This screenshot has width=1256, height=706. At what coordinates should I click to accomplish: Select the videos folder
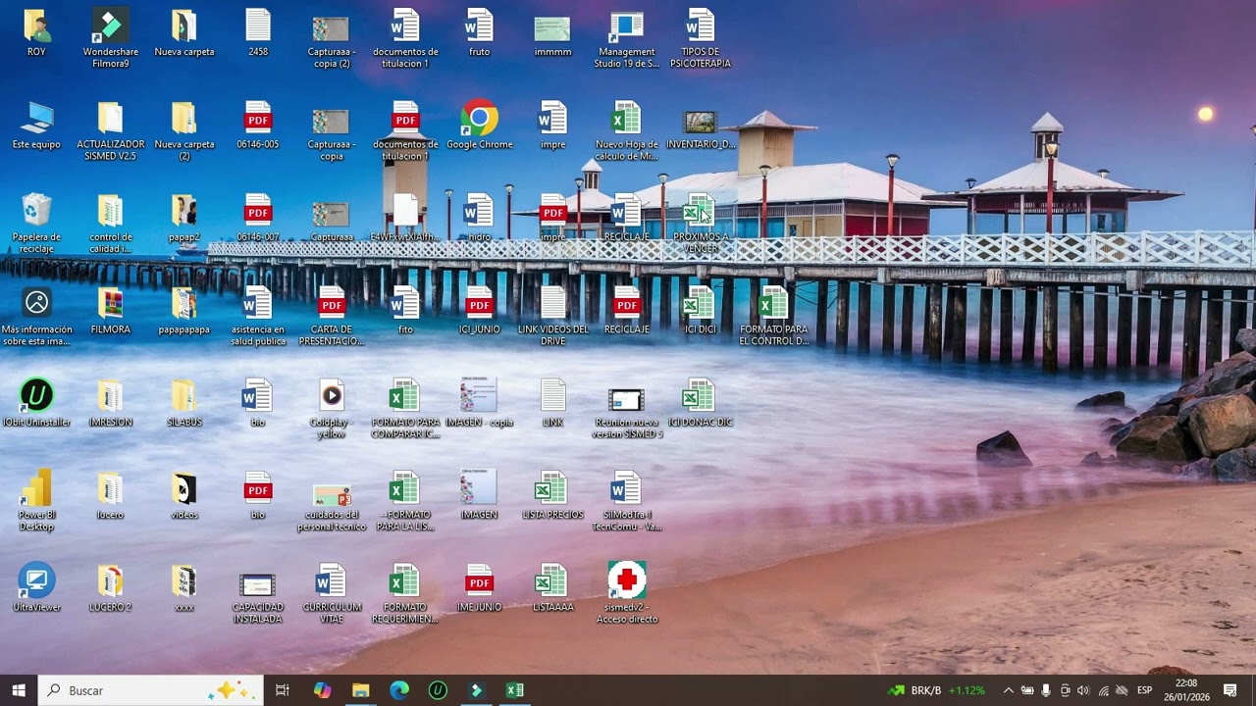point(184,495)
